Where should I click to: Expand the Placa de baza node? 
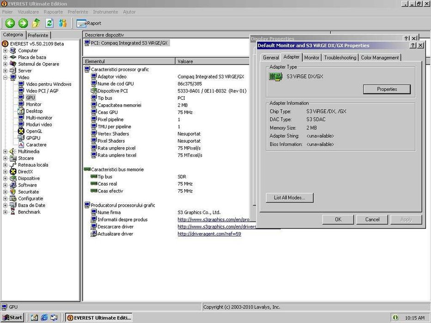tap(5, 57)
